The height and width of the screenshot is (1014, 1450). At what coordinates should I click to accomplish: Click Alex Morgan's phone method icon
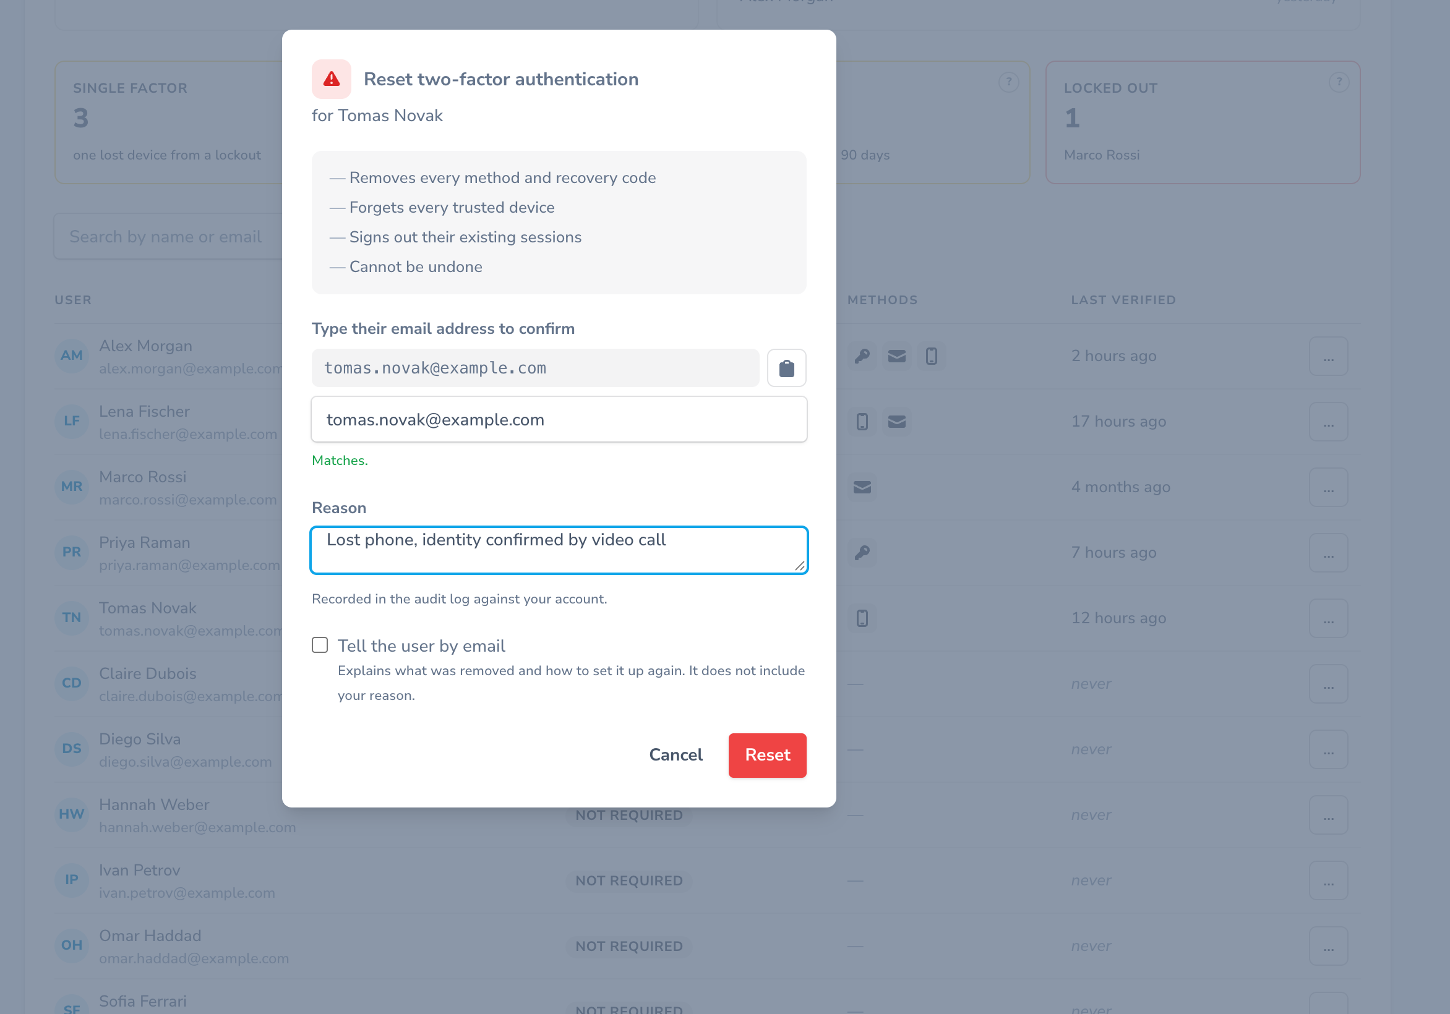tap(931, 356)
